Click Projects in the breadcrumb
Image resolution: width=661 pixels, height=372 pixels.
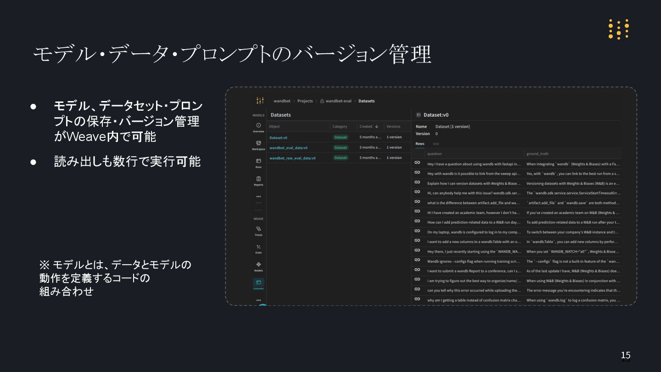(x=305, y=101)
